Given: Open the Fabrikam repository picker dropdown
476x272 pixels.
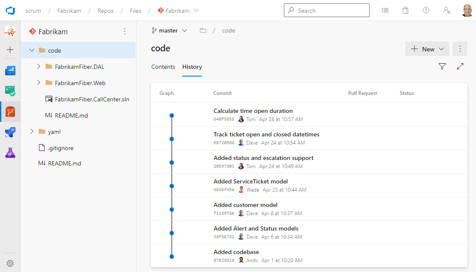Looking at the screenshot, I should click(178, 11).
